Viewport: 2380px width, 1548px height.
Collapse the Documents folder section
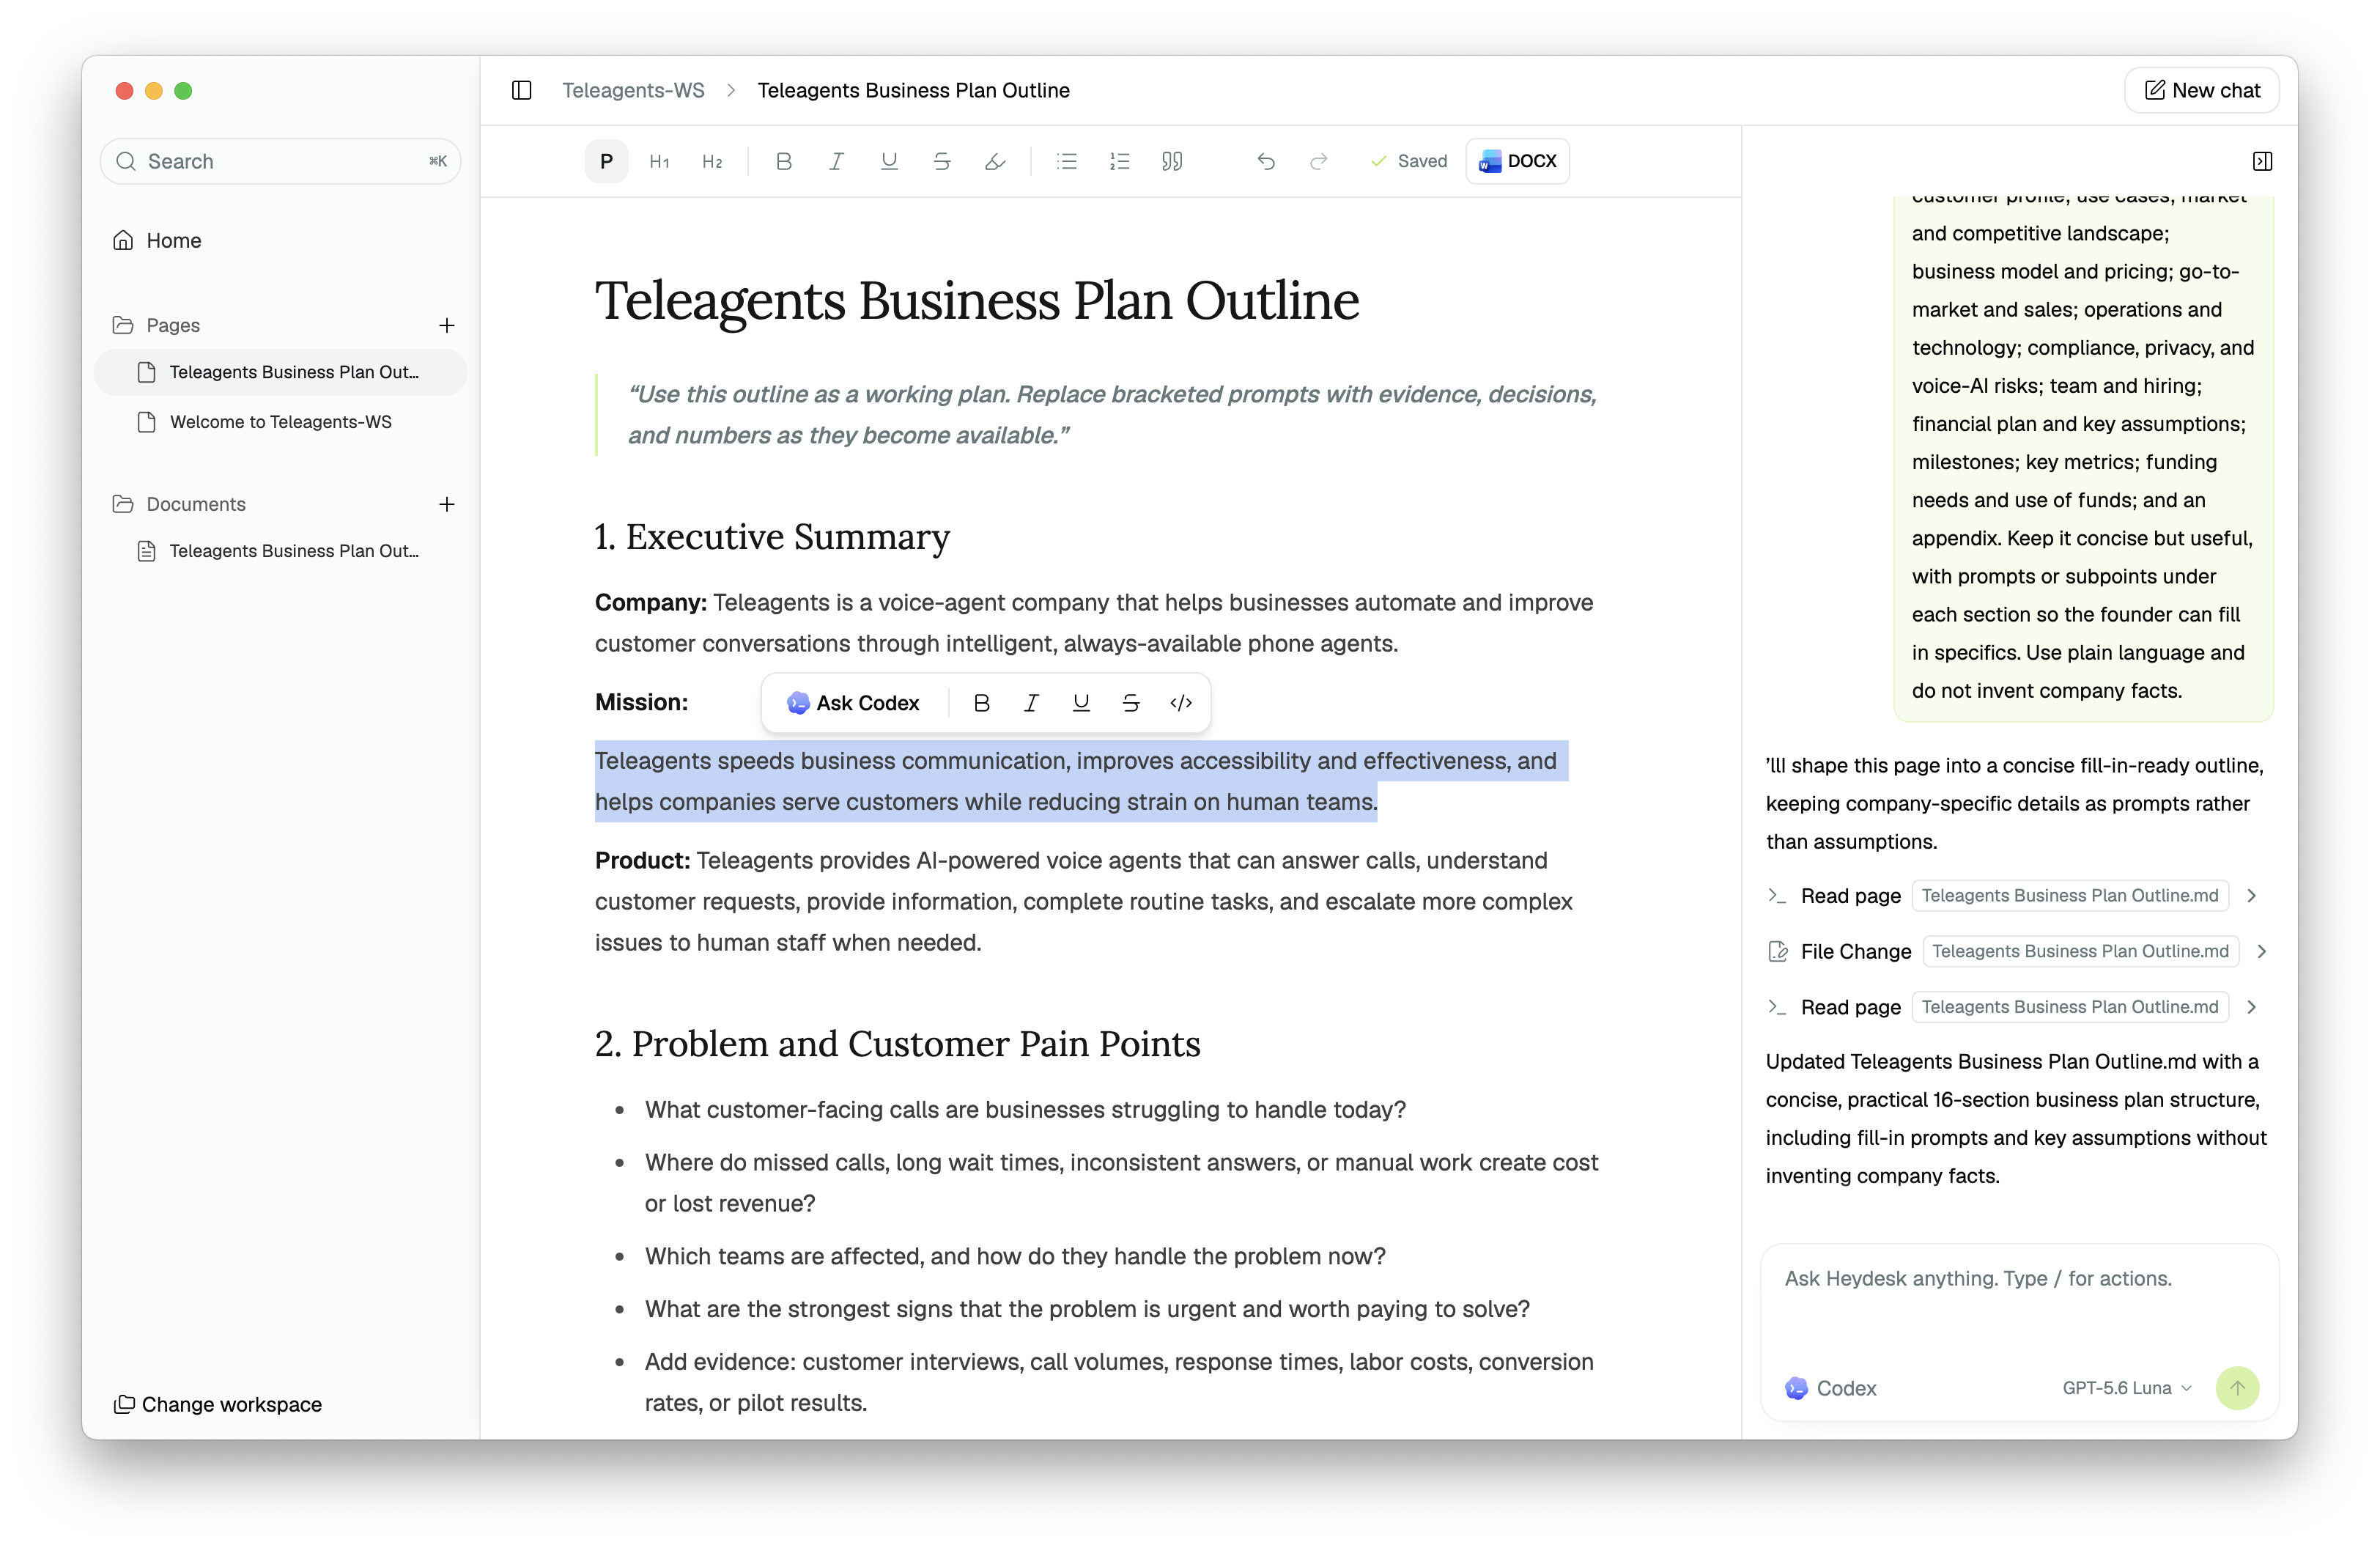coord(179,504)
